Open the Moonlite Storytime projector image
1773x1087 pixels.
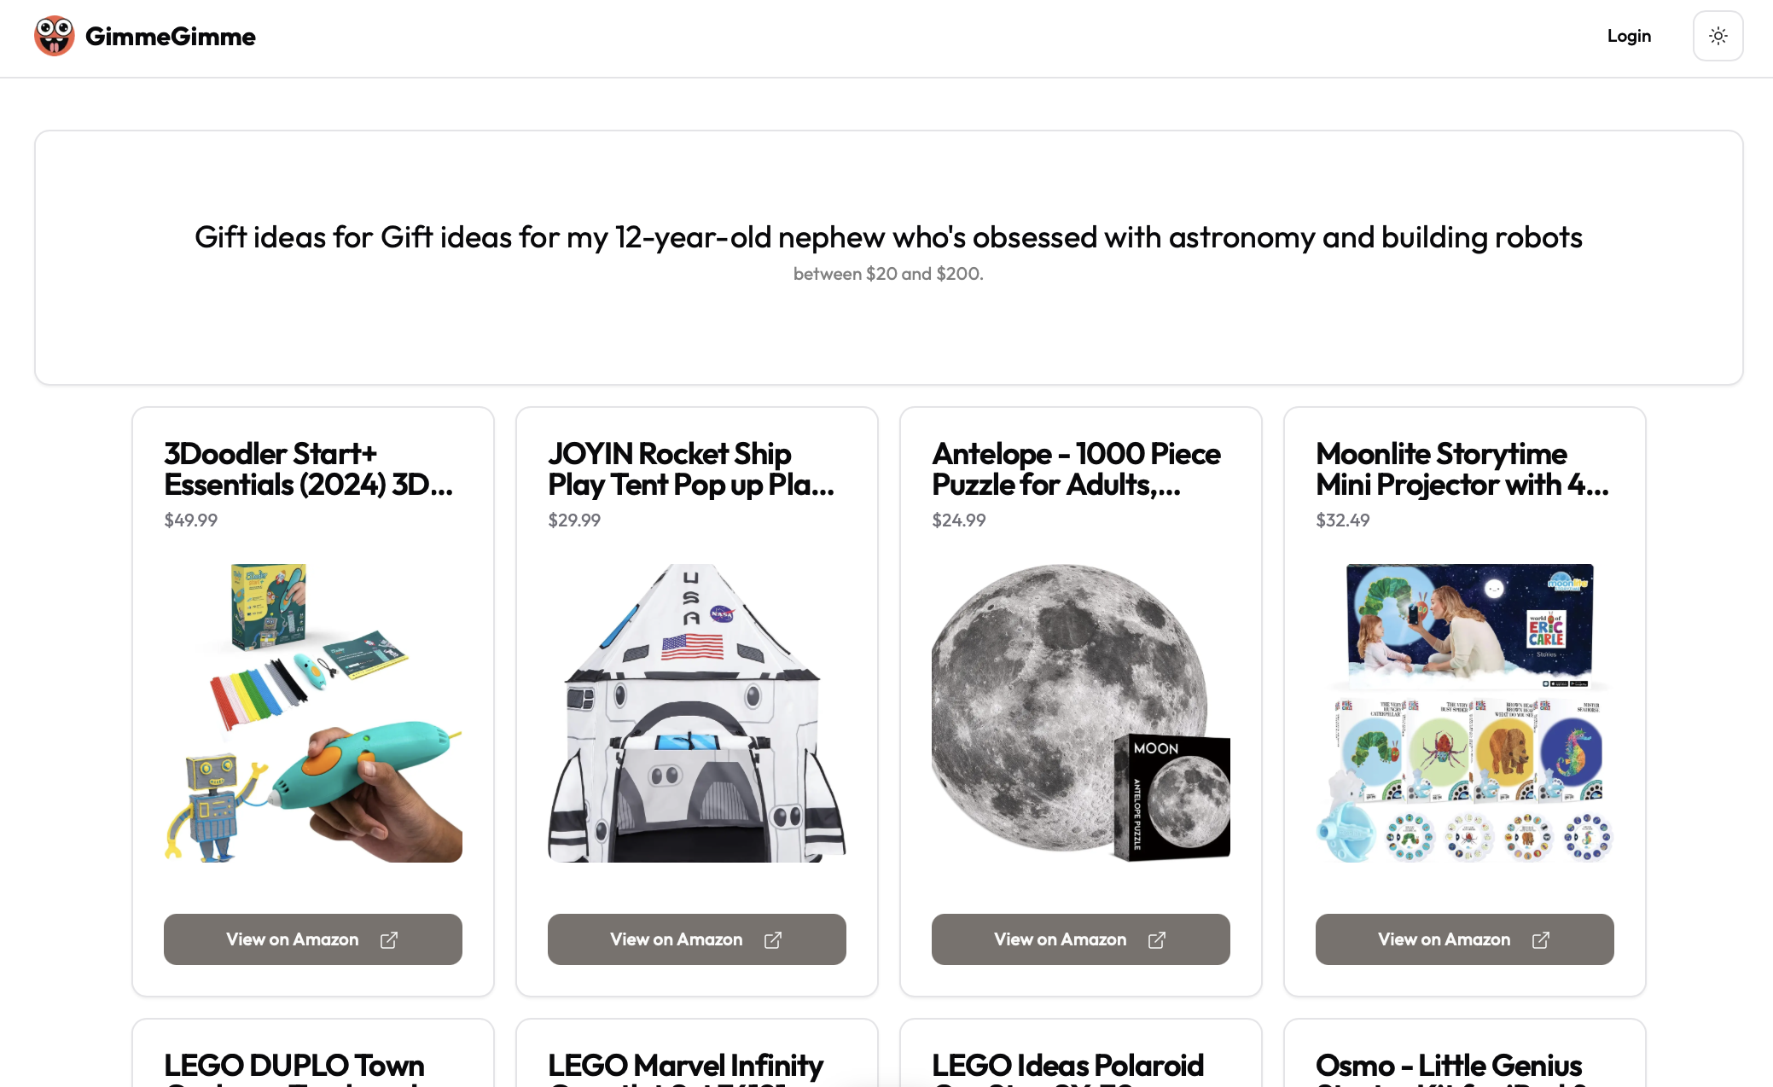click(x=1465, y=713)
